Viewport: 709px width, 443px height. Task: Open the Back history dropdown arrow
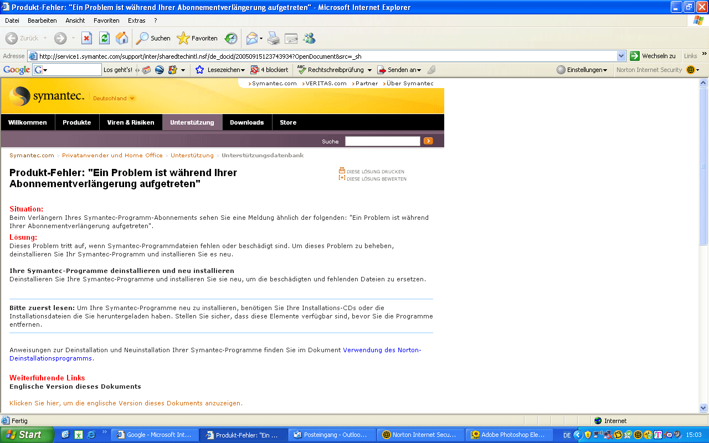[45, 38]
